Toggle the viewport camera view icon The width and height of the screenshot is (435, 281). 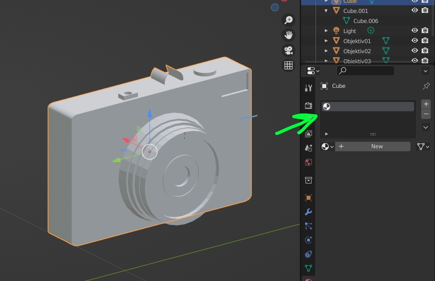(x=289, y=50)
